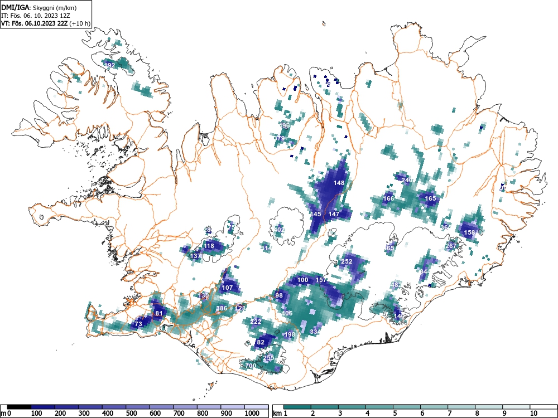Screen dimensions: 558x418
Task: Click the map value 73 on Reykjanes
Action: coord(138,324)
